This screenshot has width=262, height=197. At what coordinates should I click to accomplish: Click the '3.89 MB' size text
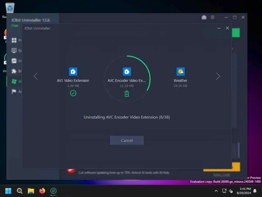pyautogui.click(x=73, y=86)
